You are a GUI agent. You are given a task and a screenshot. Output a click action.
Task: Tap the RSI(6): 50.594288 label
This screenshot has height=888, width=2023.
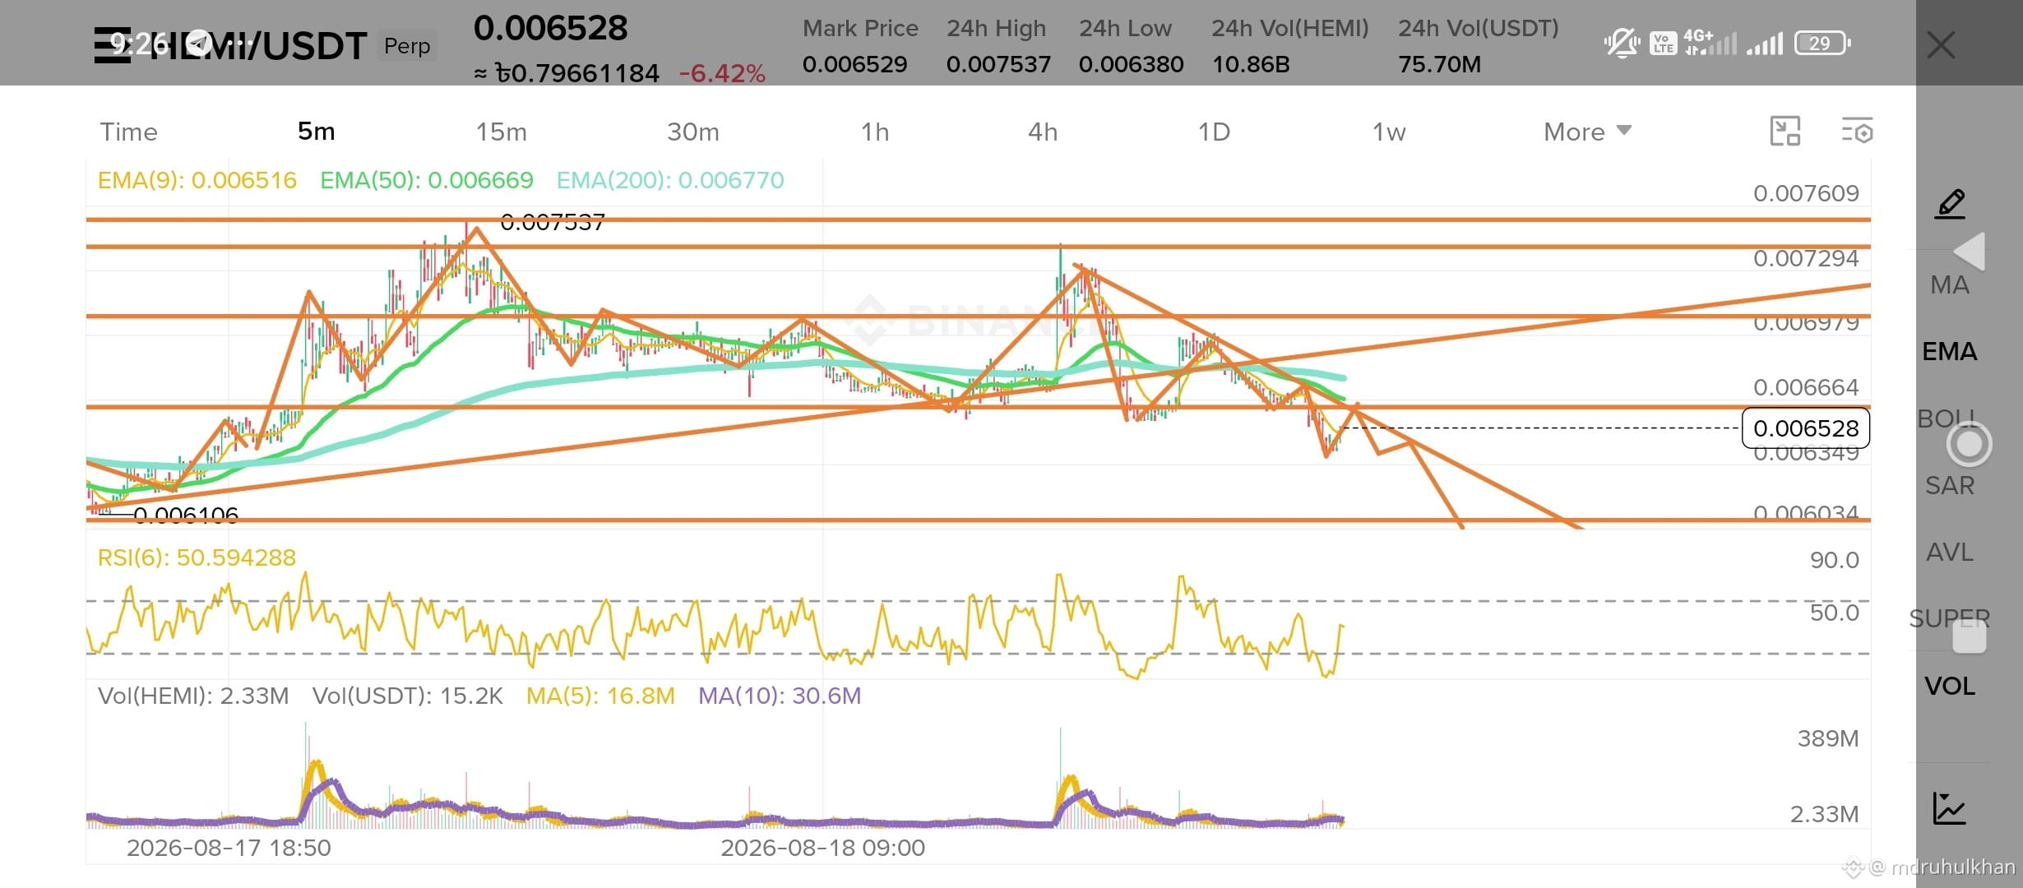click(x=197, y=557)
